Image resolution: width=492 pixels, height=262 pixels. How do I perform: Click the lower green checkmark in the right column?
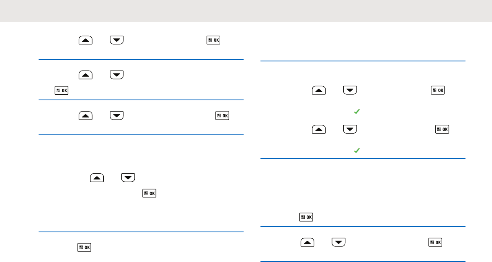click(x=356, y=151)
